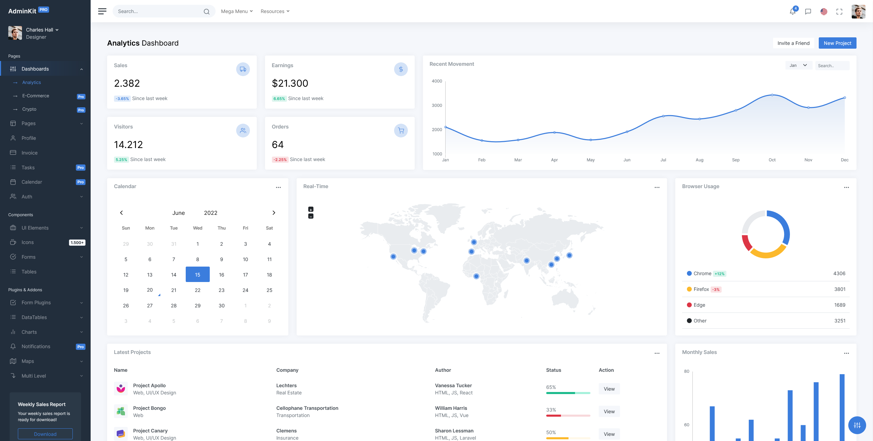Click the hamburger menu to collapse the sidebar
873x441 pixels.
(x=102, y=11)
